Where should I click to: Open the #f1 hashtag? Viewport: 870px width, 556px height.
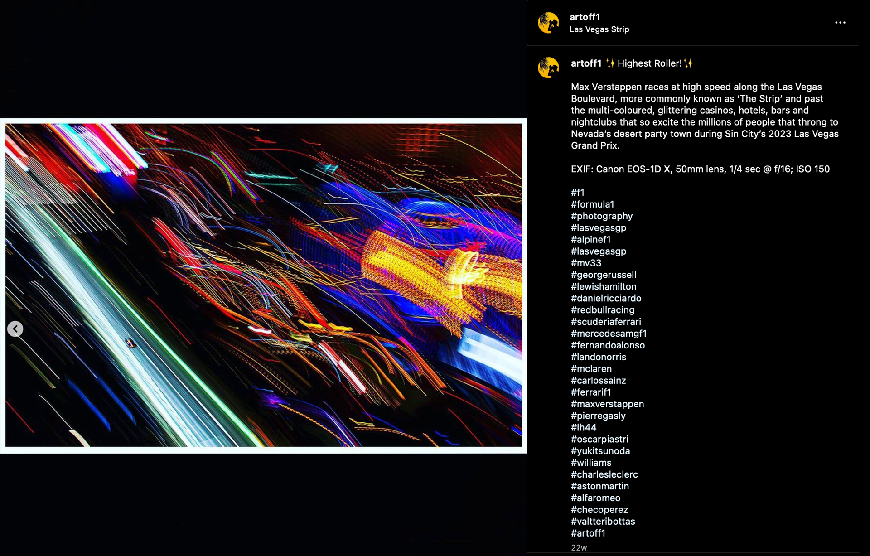578,193
